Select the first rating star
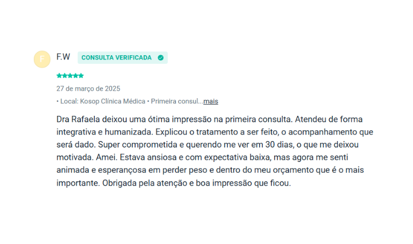This screenshot has height=244, width=413. point(59,76)
